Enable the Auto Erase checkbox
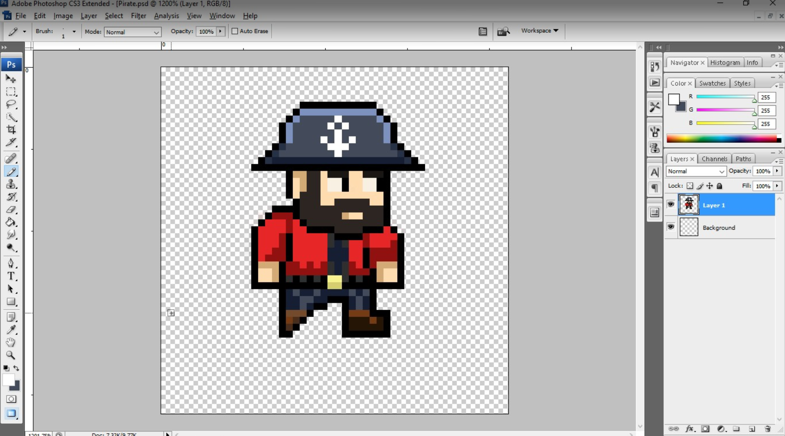This screenshot has width=785, height=436. click(235, 31)
